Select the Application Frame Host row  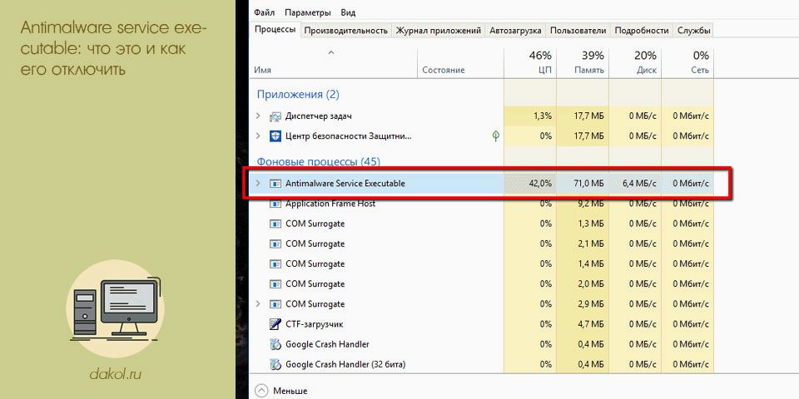[x=482, y=204]
